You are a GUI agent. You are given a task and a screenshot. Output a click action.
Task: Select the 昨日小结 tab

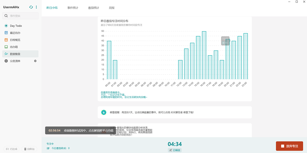(52, 8)
